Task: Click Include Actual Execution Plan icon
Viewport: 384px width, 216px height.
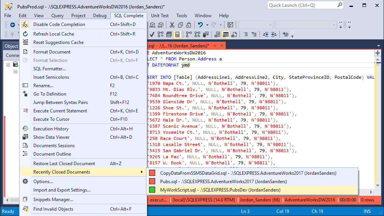Action: click(x=189, y=34)
